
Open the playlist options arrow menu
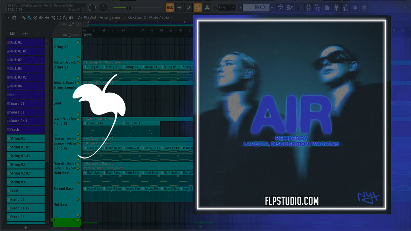pyautogui.click(x=9, y=18)
